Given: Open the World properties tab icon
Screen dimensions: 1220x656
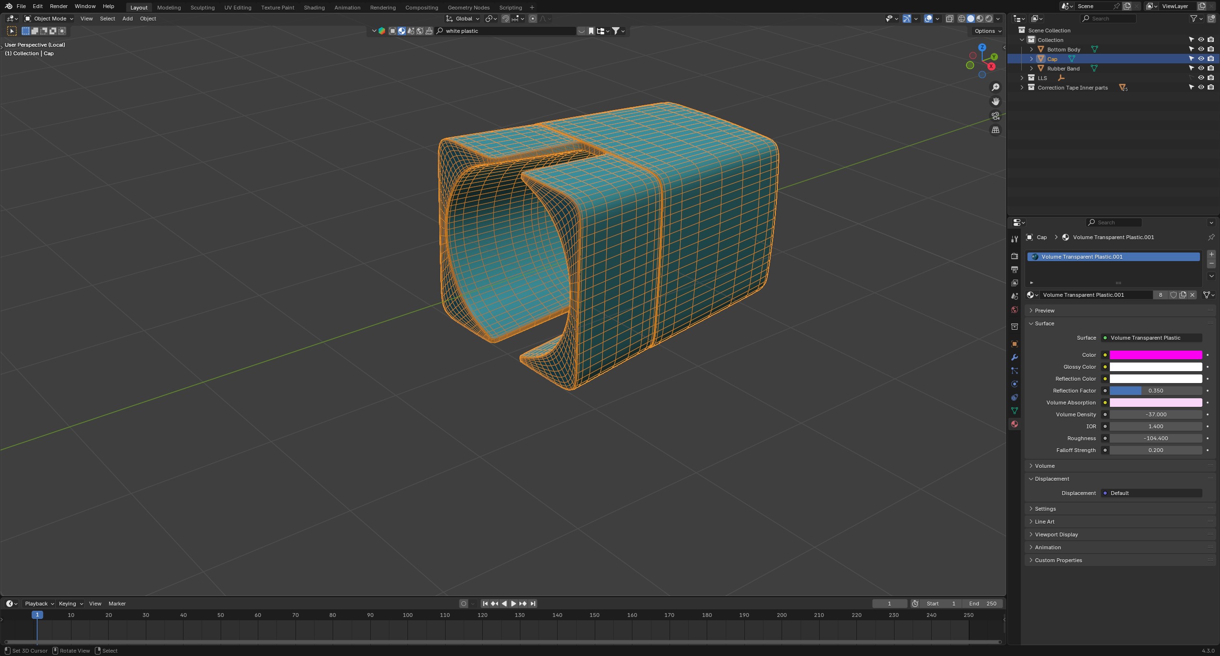Looking at the screenshot, I should tap(1014, 310).
